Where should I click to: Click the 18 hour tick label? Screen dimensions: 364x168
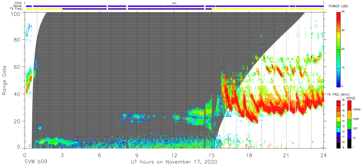coord(249,155)
